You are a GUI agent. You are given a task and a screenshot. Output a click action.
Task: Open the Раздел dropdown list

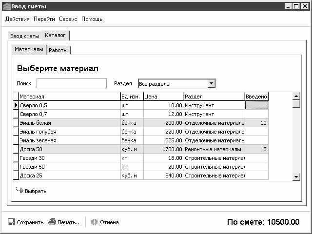[x=211, y=83]
